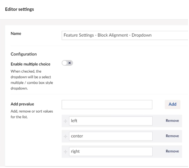Focus the empty new prevalue input box
The image size is (189, 168).
107,104
